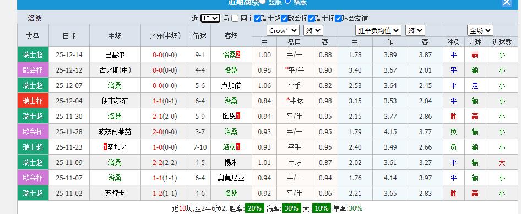Click the 欧会杯 tag on the 25-11-28 row
The height and width of the screenshot is (214, 521).
click(33, 131)
